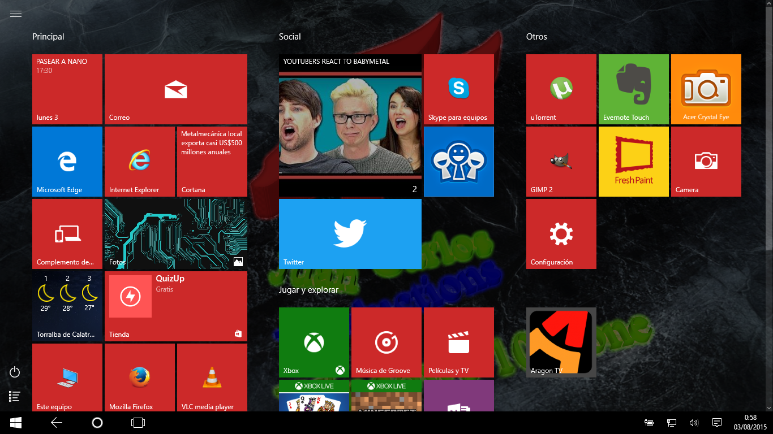Launch GIMP 2 tile
Viewport: 773px width, 434px height.
point(561,162)
